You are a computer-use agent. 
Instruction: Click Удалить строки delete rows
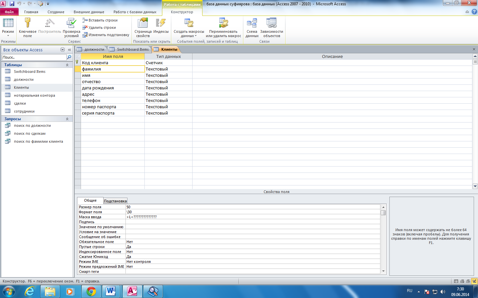pos(99,27)
